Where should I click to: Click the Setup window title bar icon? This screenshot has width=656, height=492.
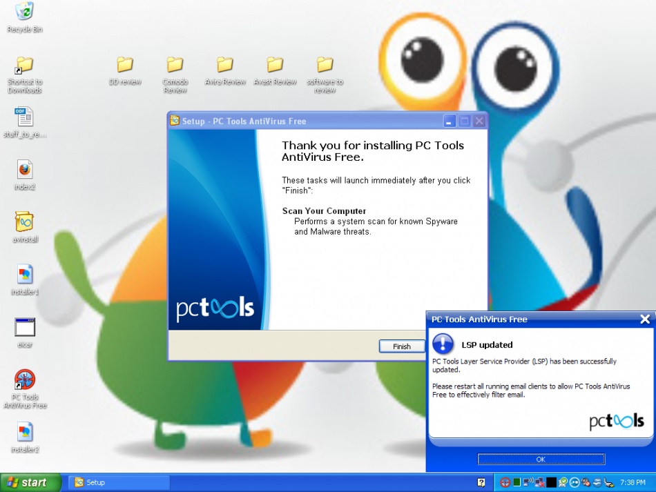(175, 121)
